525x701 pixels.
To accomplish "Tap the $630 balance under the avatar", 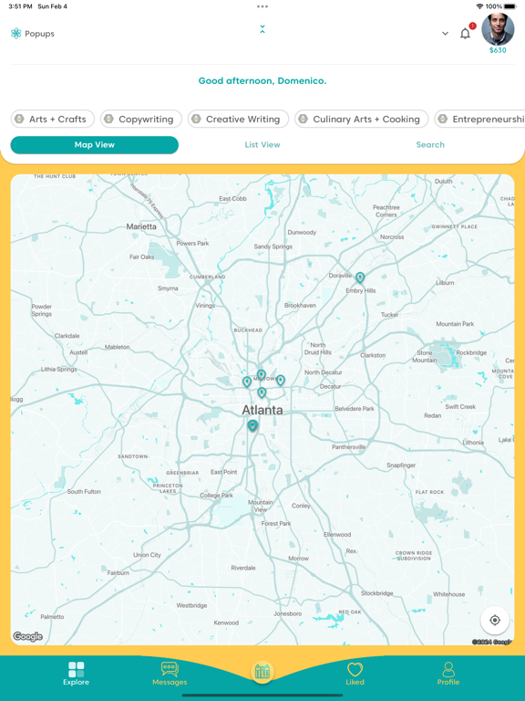I will click(498, 50).
